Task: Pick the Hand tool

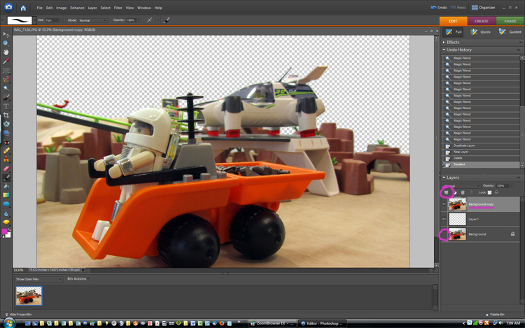Action: [x=6, y=52]
